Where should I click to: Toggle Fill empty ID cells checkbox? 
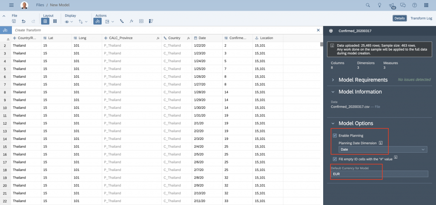click(x=335, y=159)
